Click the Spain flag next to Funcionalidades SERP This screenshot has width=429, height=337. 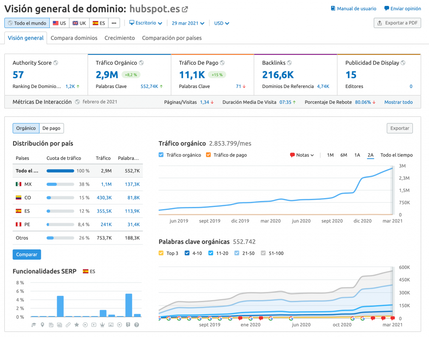point(86,271)
